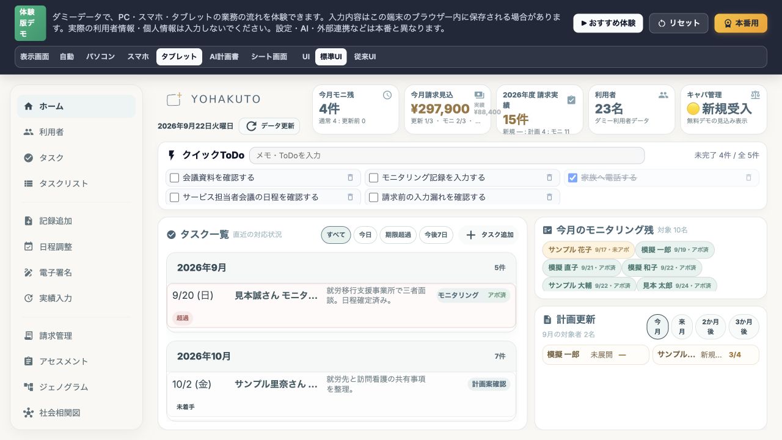Image resolution: width=782 pixels, height=440 pixels.
Task: Check the 会議資料を確認する checkbox
Action: coord(174,178)
